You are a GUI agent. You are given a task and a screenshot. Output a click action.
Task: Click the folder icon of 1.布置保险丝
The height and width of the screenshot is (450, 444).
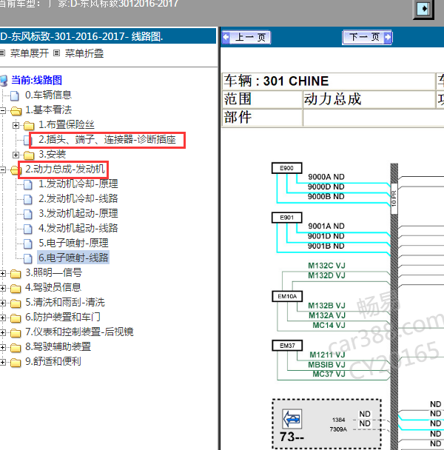[x=29, y=125]
